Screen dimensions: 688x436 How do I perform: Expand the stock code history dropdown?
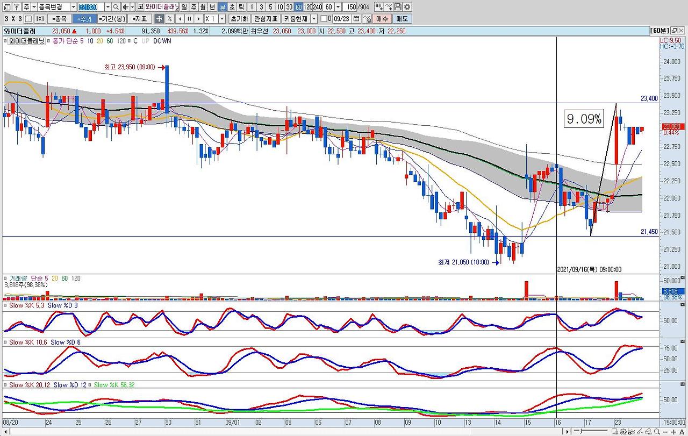[107, 7]
